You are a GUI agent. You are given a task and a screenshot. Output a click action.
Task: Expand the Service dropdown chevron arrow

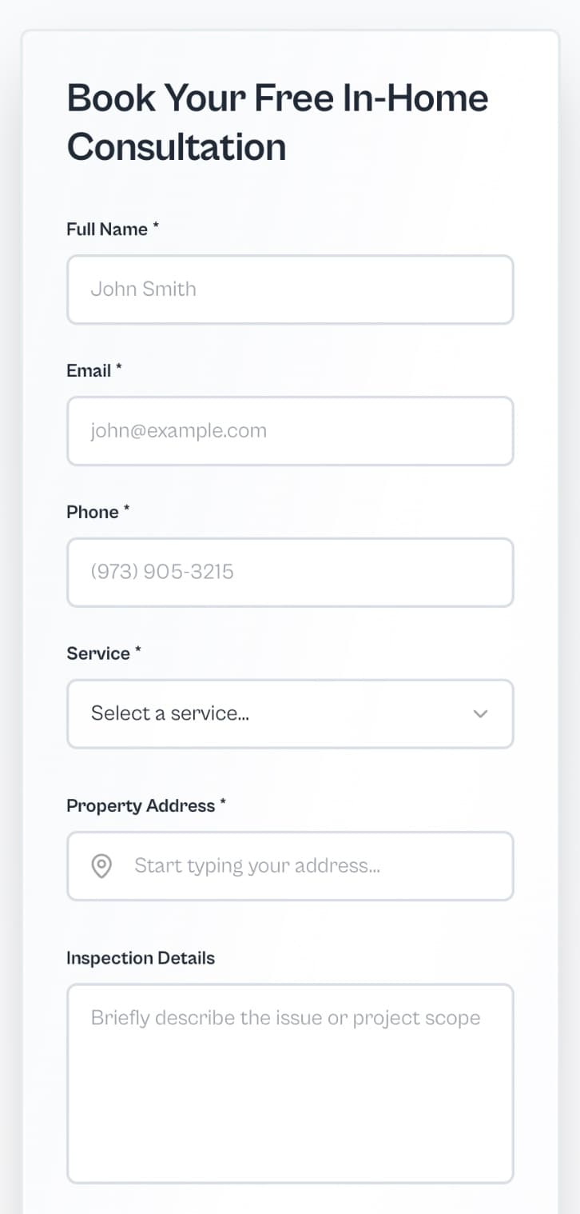(480, 714)
